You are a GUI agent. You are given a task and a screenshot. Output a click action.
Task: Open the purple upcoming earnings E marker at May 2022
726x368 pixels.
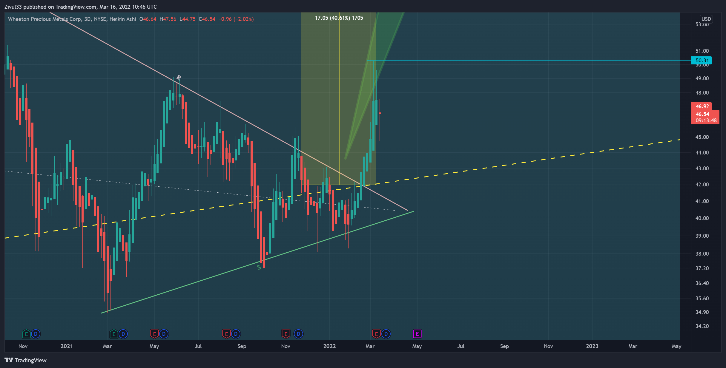tap(417, 334)
